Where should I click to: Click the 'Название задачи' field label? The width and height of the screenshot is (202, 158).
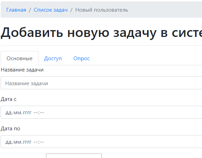(22, 70)
